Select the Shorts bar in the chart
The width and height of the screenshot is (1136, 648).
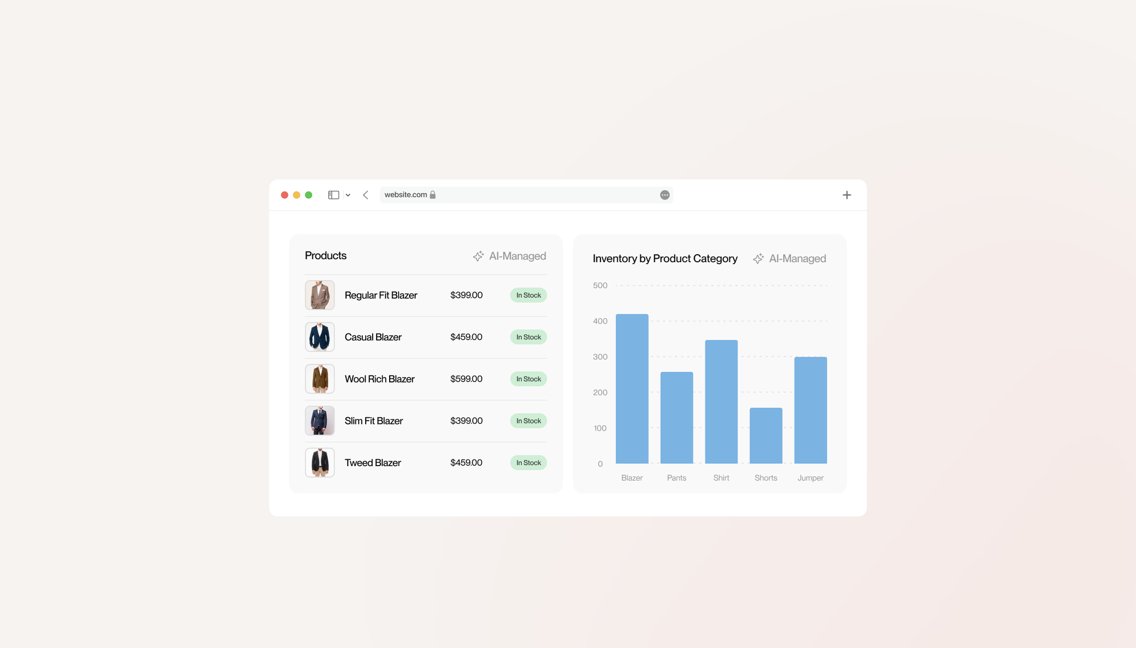click(x=766, y=435)
